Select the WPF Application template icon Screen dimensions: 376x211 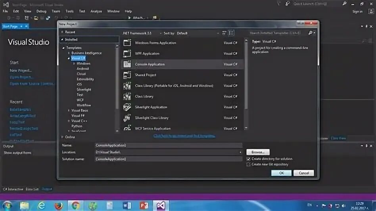[x=127, y=54]
